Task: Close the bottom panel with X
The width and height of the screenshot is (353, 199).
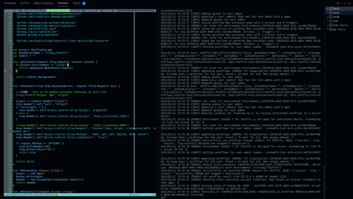Action: tap(349, 3)
